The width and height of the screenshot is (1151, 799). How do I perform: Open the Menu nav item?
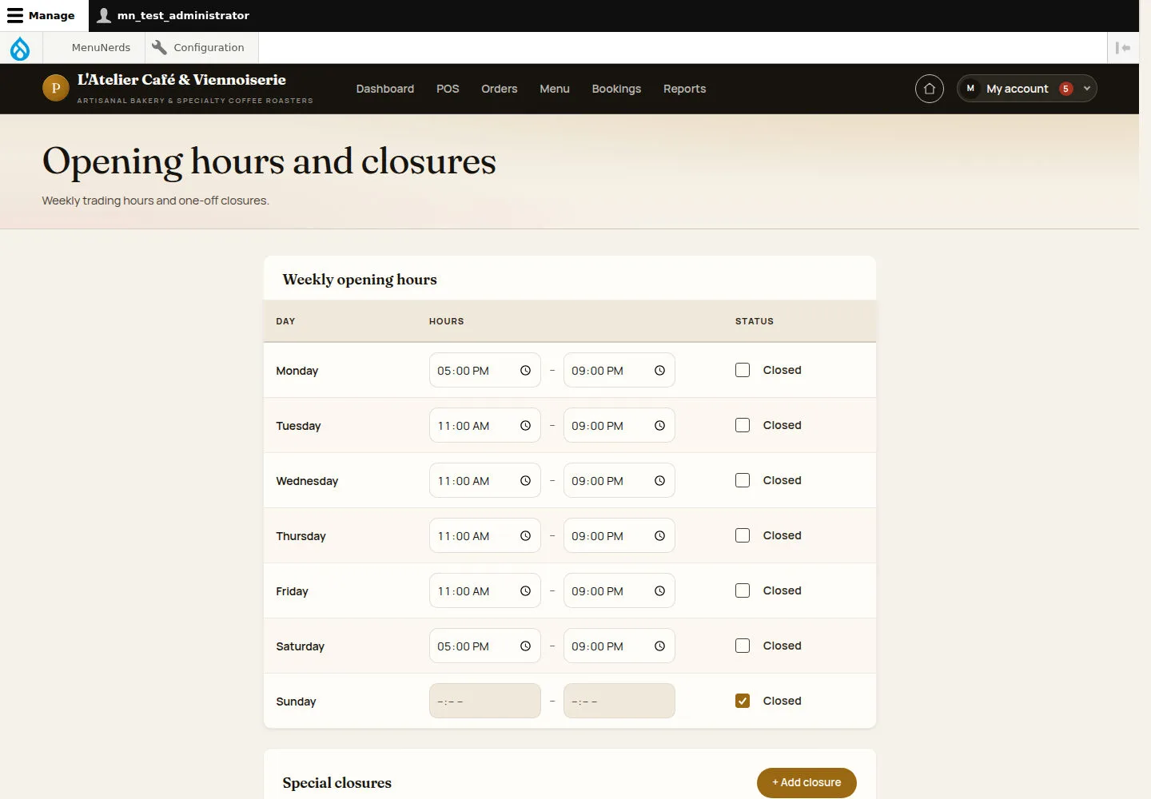coord(555,89)
